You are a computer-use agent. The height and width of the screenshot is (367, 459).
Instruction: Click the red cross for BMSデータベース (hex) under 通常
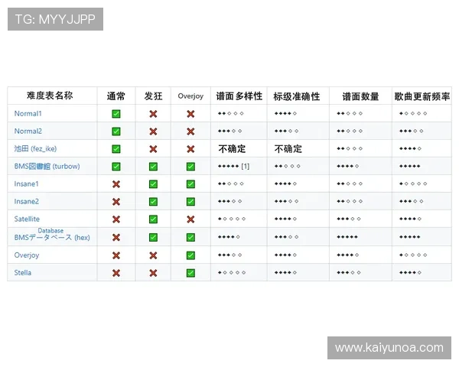tap(116, 237)
